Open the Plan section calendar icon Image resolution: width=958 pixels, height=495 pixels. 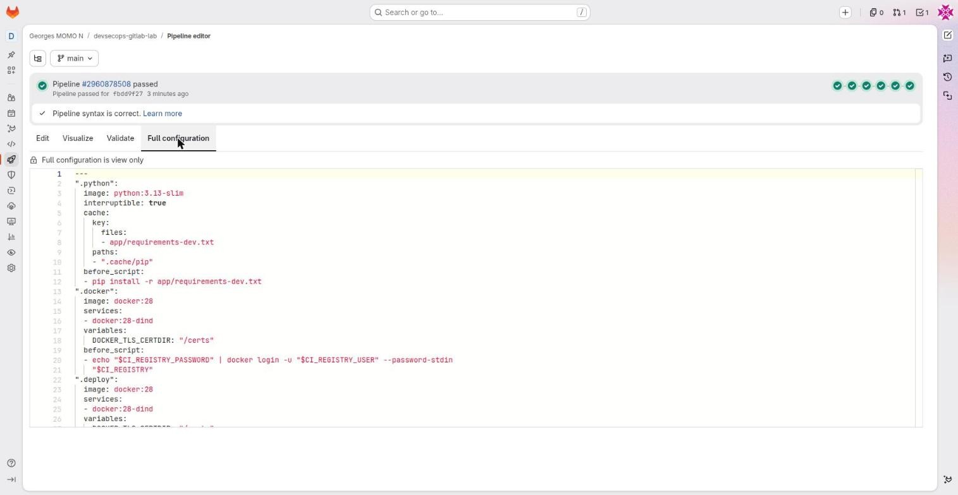pyautogui.click(x=11, y=114)
